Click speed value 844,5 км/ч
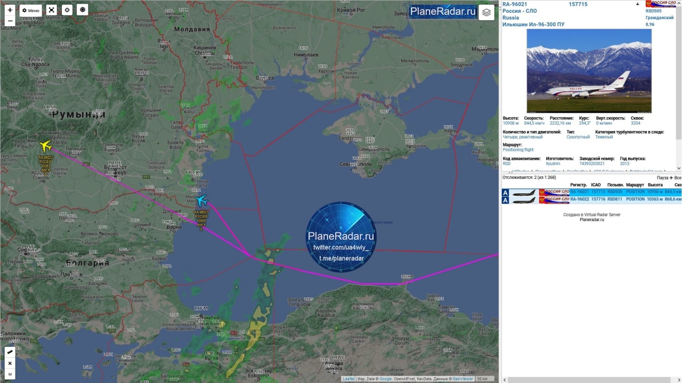Viewport: 682px width, 383px height. coord(535,123)
